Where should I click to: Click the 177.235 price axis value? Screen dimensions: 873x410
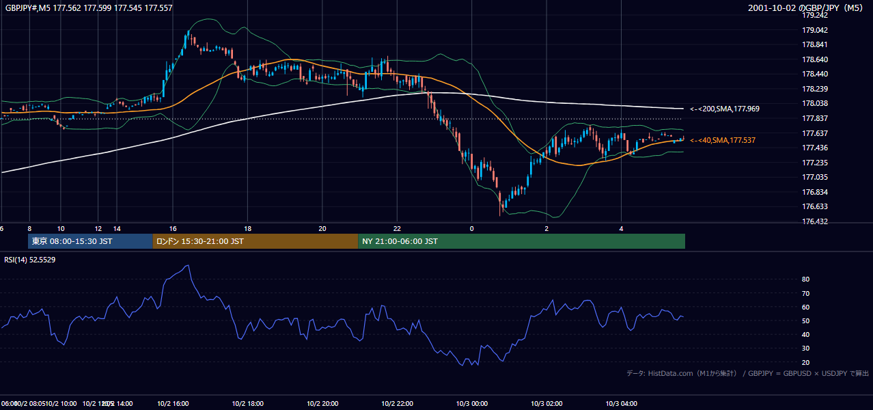click(x=816, y=163)
